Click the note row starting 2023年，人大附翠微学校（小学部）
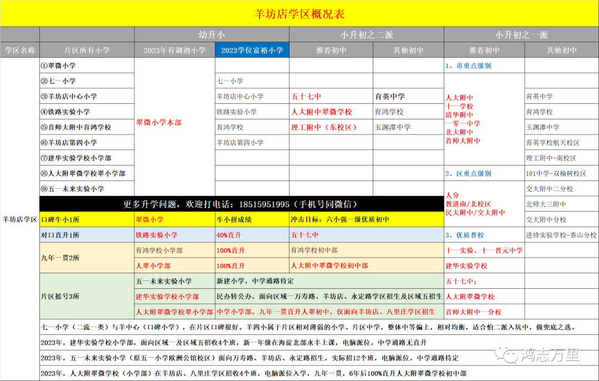599x381 pixels. [319, 373]
